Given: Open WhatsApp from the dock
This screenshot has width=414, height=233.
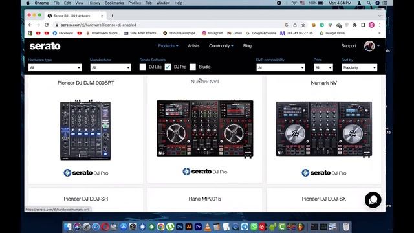Looking at the screenshot, I should click(x=254, y=227).
